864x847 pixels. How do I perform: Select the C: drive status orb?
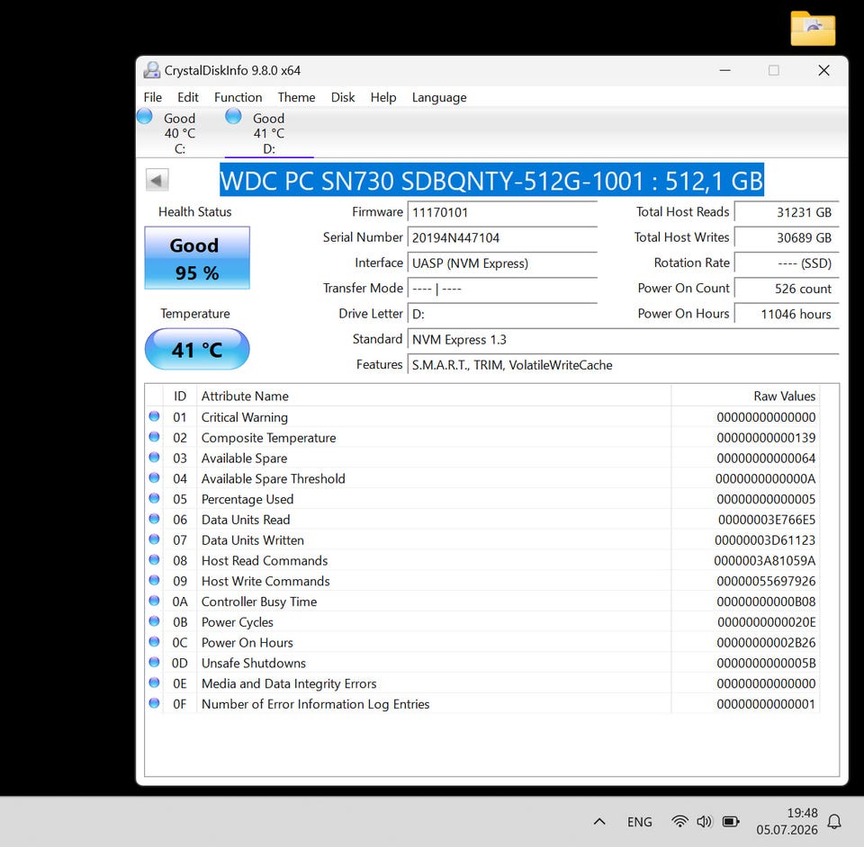(x=145, y=116)
